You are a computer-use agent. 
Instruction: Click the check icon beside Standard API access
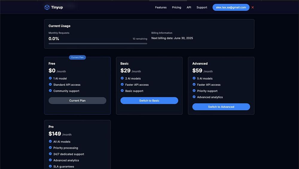50,84
